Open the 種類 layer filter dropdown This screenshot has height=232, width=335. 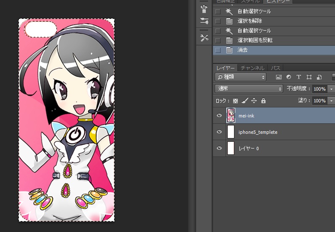pyautogui.click(x=240, y=77)
